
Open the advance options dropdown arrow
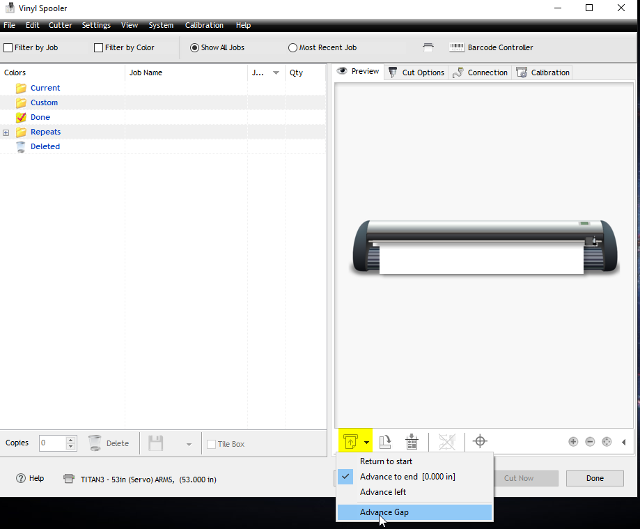click(x=366, y=443)
